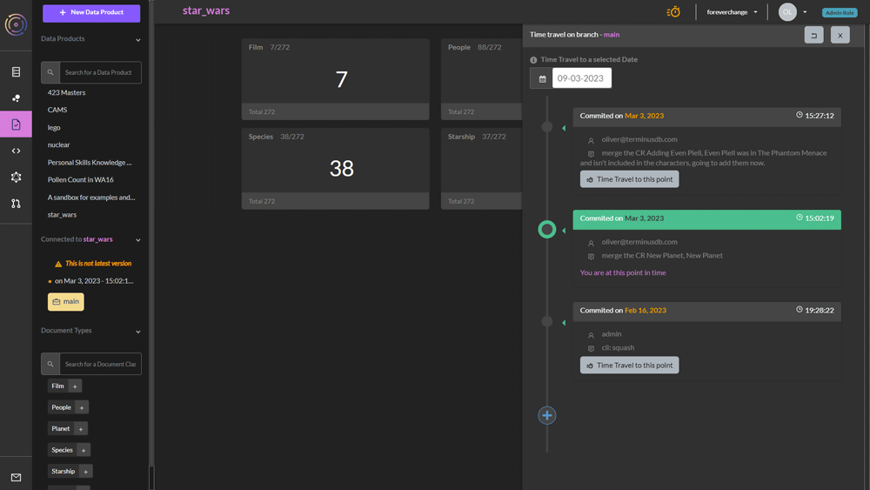Click the 'You are at this point in time' text
This screenshot has height=490, width=870.
tap(623, 273)
